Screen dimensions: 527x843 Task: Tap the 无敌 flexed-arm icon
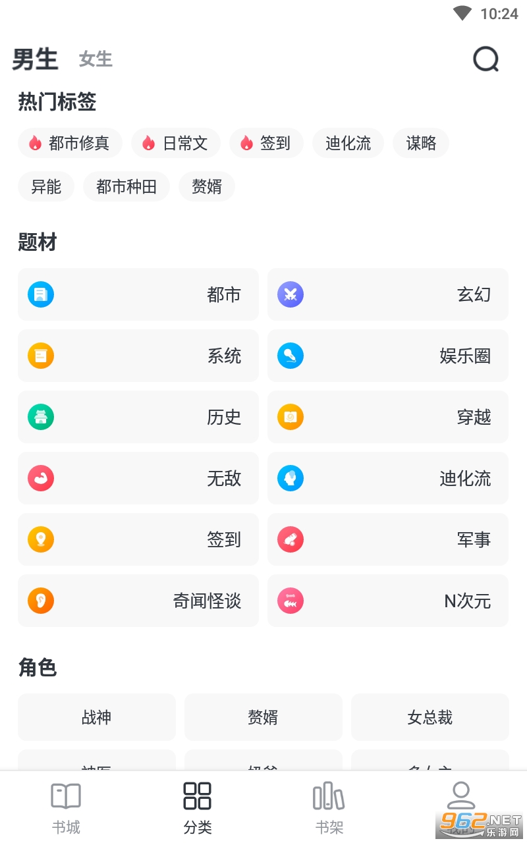[41, 478]
